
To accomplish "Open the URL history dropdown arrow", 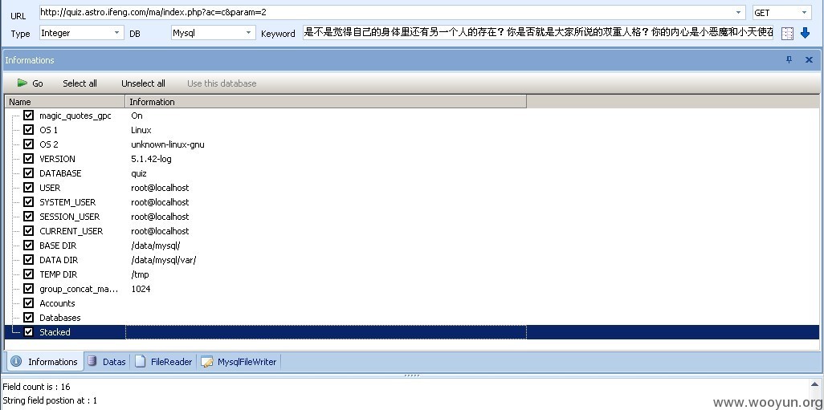I will tap(738, 12).
